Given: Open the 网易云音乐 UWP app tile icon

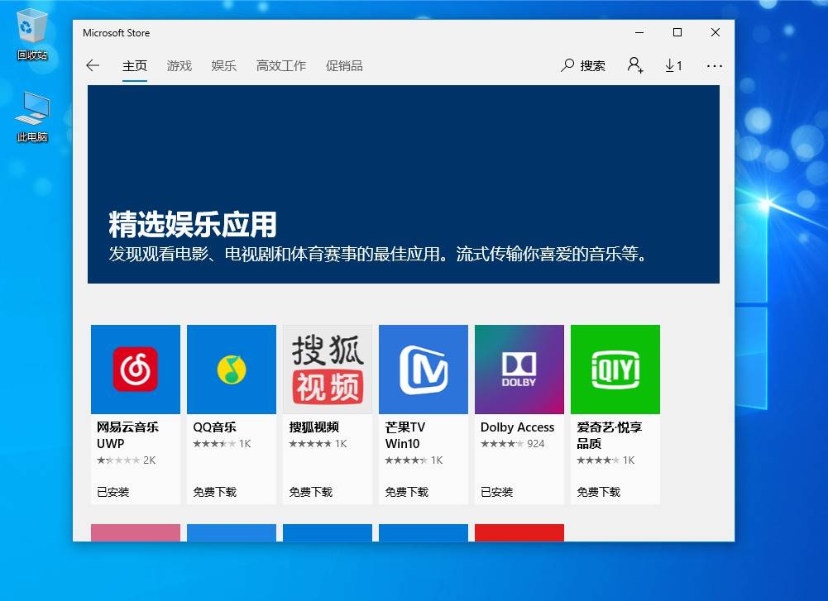Looking at the screenshot, I should [135, 370].
